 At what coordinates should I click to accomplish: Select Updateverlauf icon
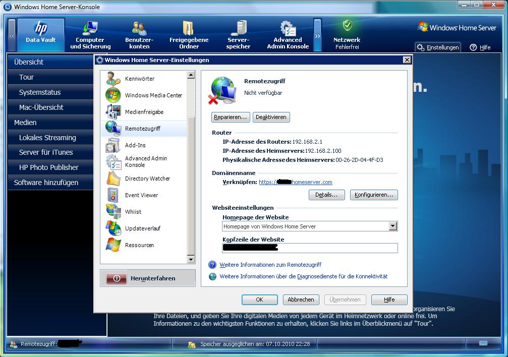pos(113,228)
